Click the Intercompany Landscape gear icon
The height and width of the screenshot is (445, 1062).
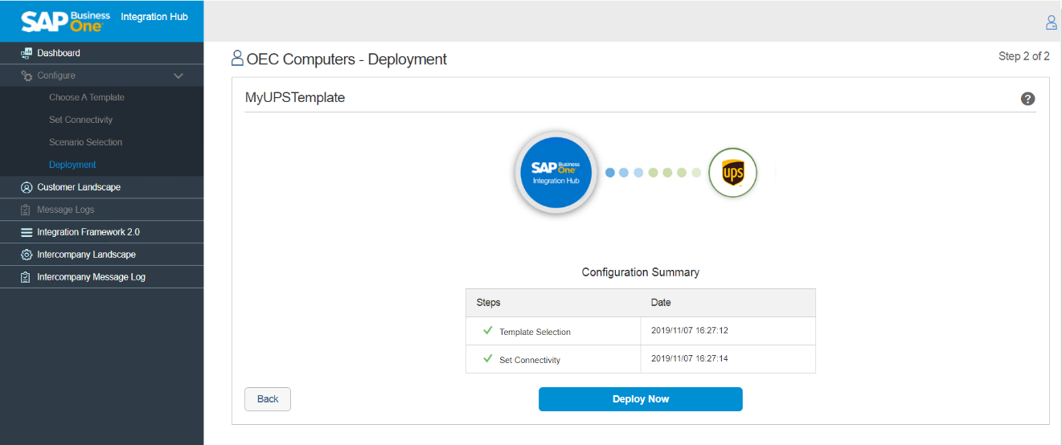pyautogui.click(x=26, y=255)
